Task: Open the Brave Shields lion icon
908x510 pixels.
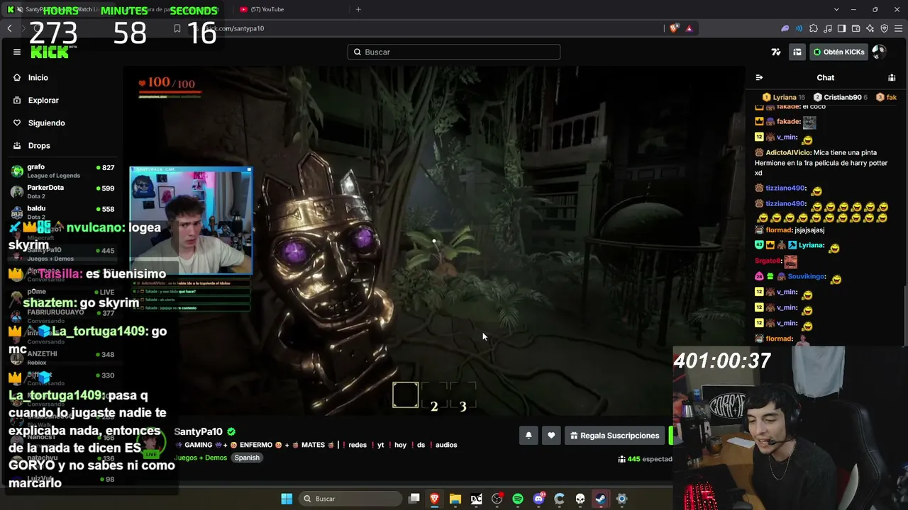Action: (673, 28)
